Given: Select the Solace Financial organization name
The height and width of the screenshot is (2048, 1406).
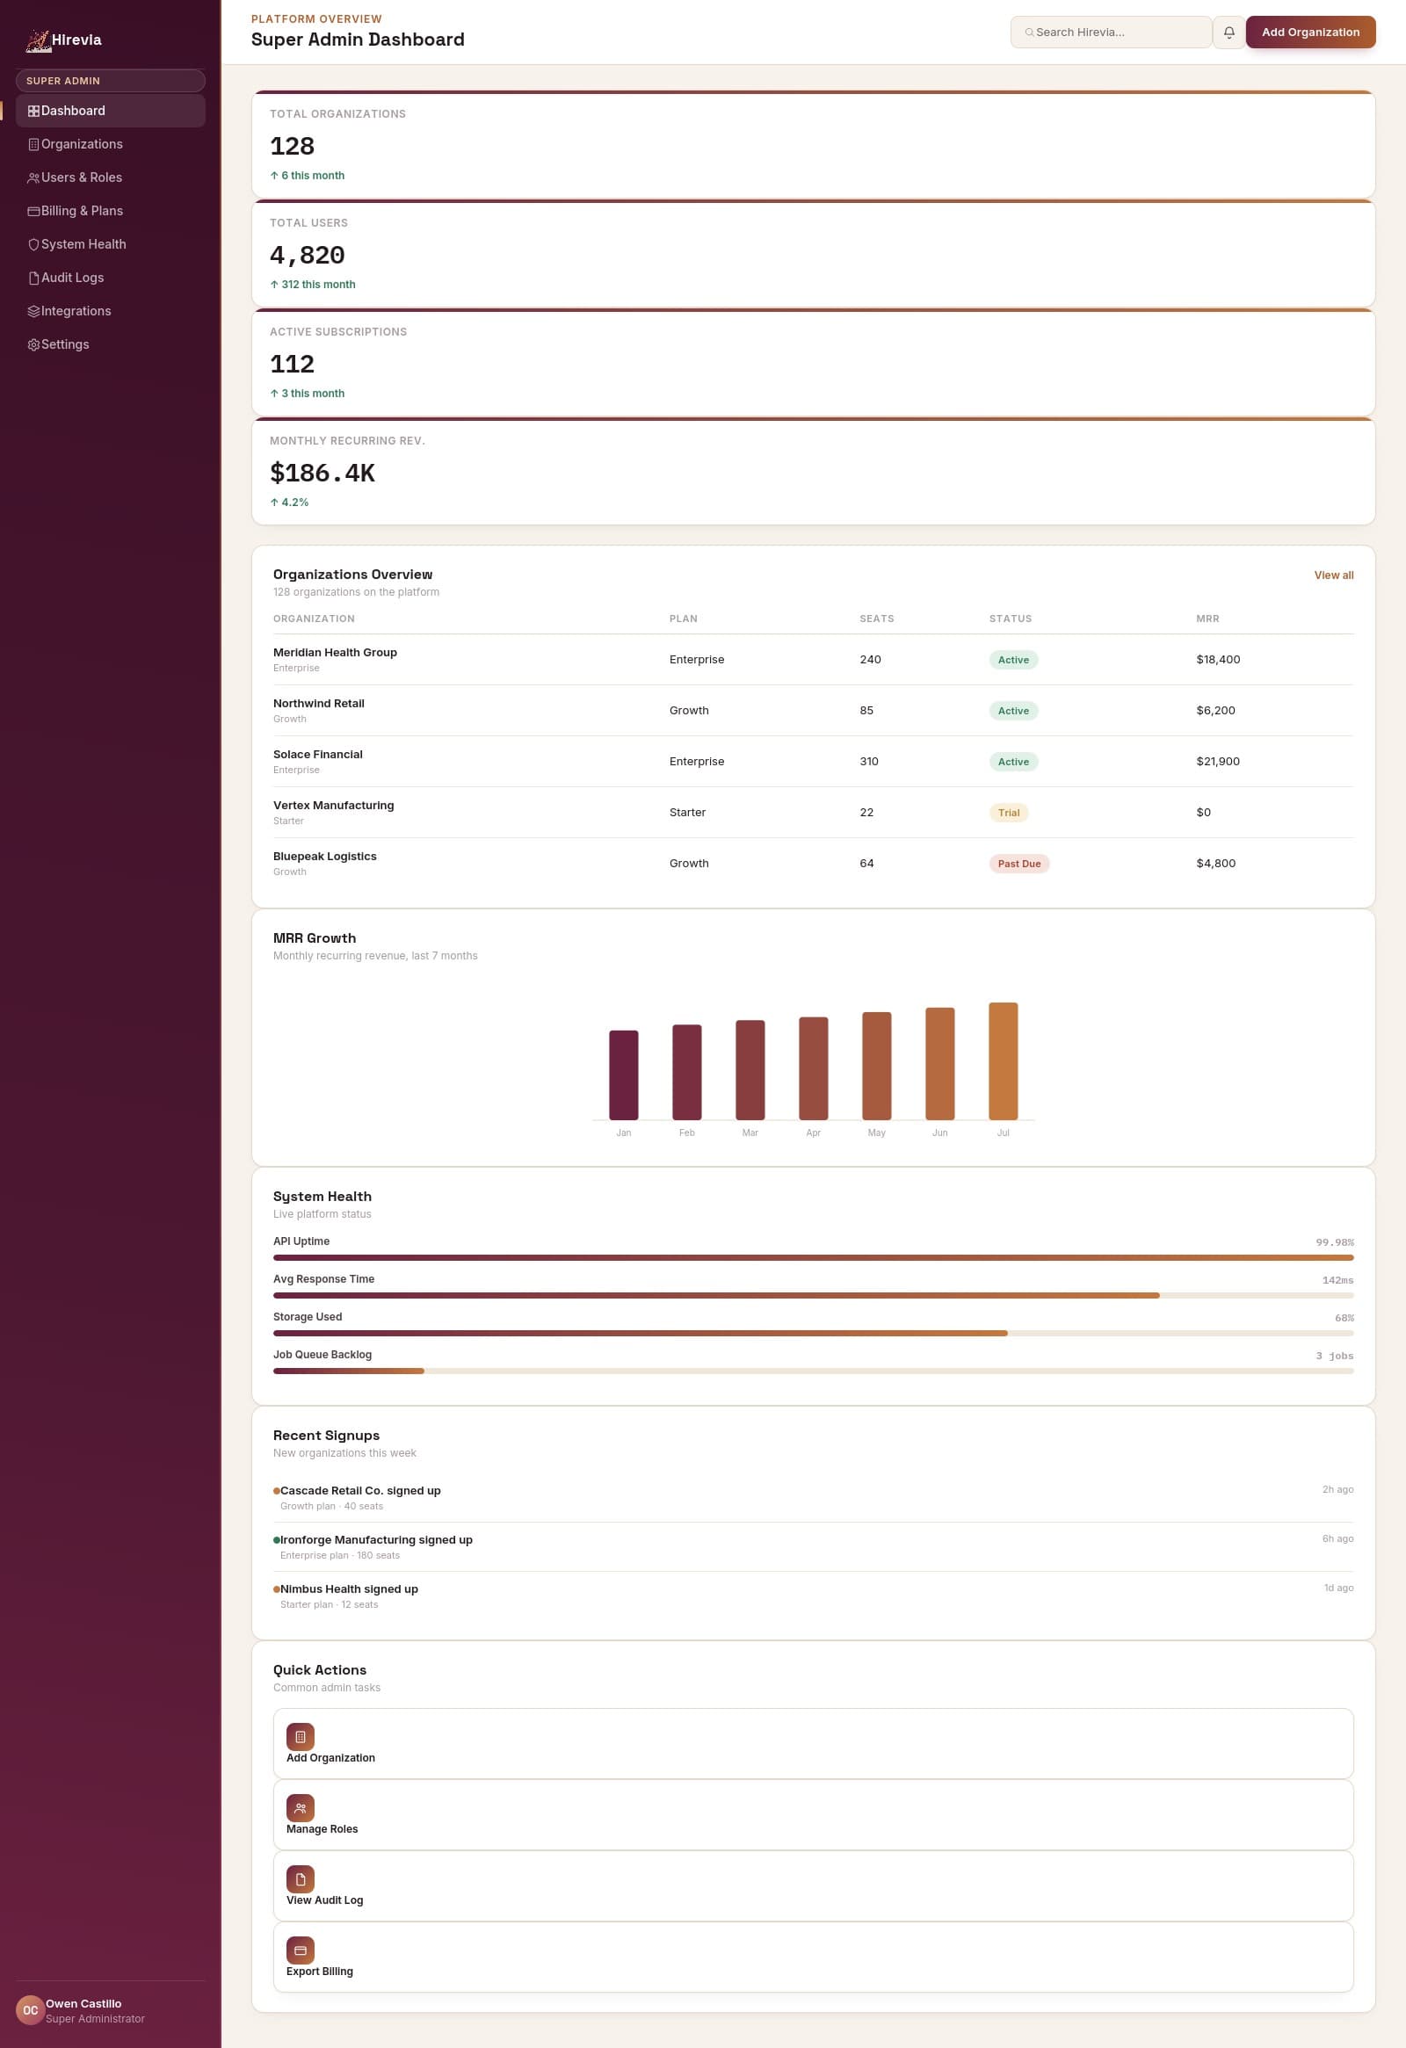Looking at the screenshot, I should point(317,756).
